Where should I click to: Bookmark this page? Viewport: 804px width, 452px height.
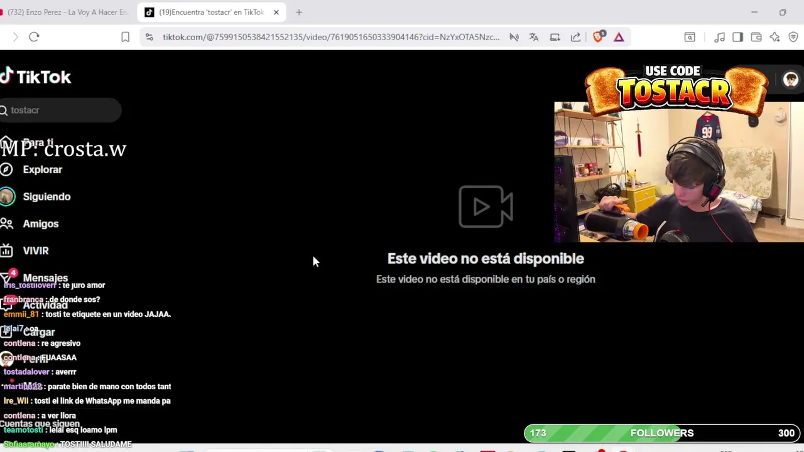pyautogui.click(x=125, y=37)
